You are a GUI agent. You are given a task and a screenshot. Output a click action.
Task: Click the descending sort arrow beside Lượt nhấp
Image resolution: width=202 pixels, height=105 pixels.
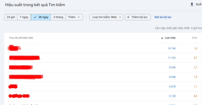coord(162,38)
